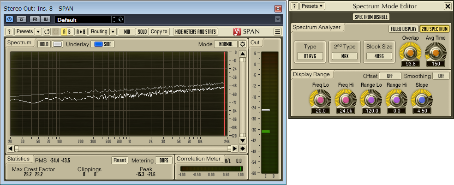Image resolution: width=454 pixels, height=185 pixels.
Task: Open SPAN help question mark button
Action: pos(10,31)
